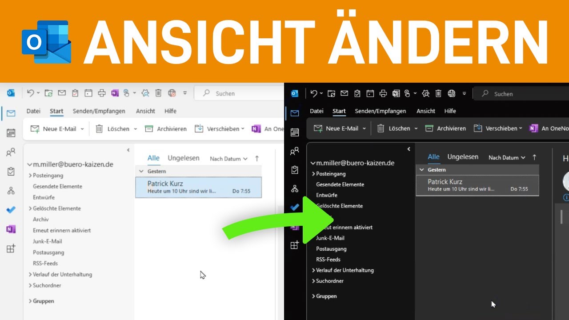Screen dimensions: 569x320
Task: Open Patrick Kurz email in dark window
Action: coord(477,185)
